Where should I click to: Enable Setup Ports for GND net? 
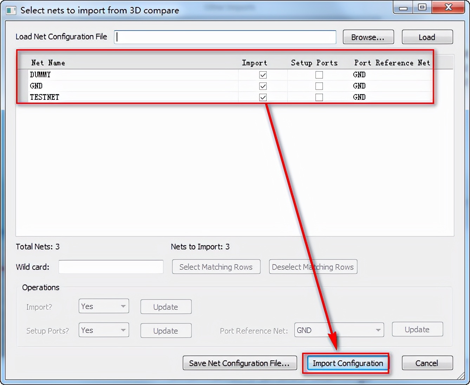click(319, 86)
